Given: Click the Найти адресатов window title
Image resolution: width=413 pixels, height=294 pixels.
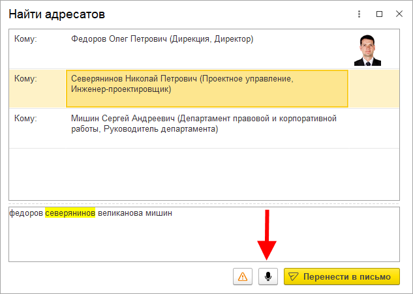Looking at the screenshot, I should (x=56, y=14).
